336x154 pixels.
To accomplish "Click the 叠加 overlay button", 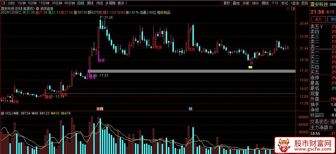I will [x=236, y=3].
